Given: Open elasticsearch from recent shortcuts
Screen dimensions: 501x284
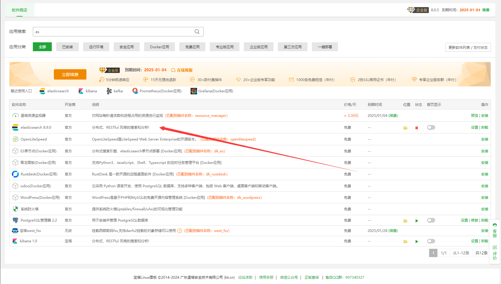Looking at the screenshot, I should pyautogui.click(x=54, y=91).
